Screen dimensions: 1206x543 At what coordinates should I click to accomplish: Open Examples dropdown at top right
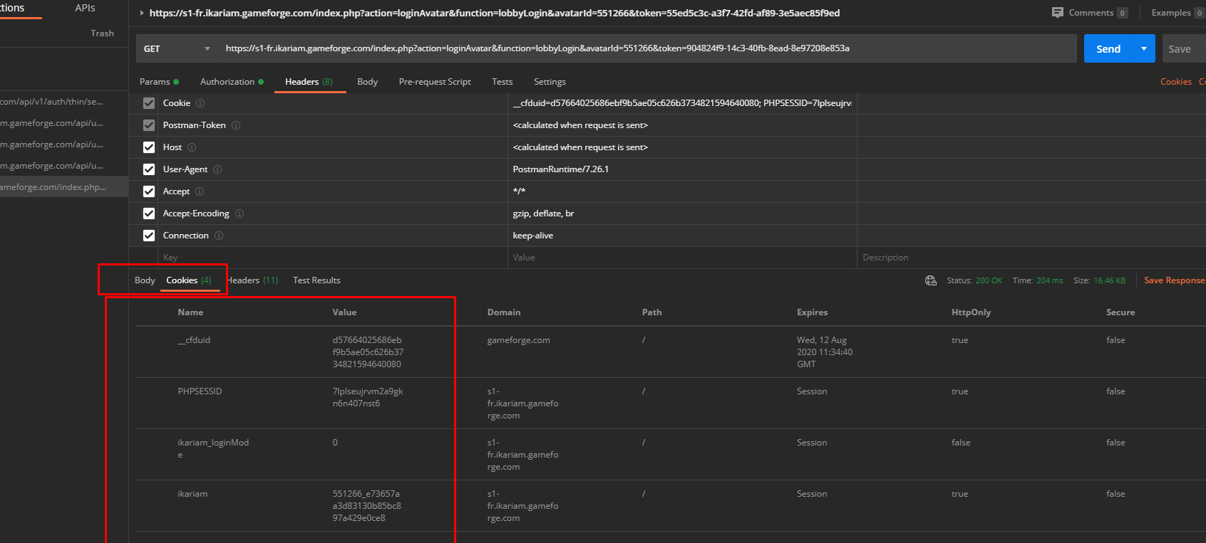click(1177, 13)
